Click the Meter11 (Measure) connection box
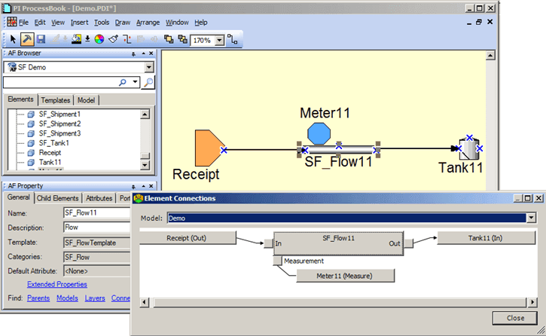546x336 pixels. (x=345, y=276)
